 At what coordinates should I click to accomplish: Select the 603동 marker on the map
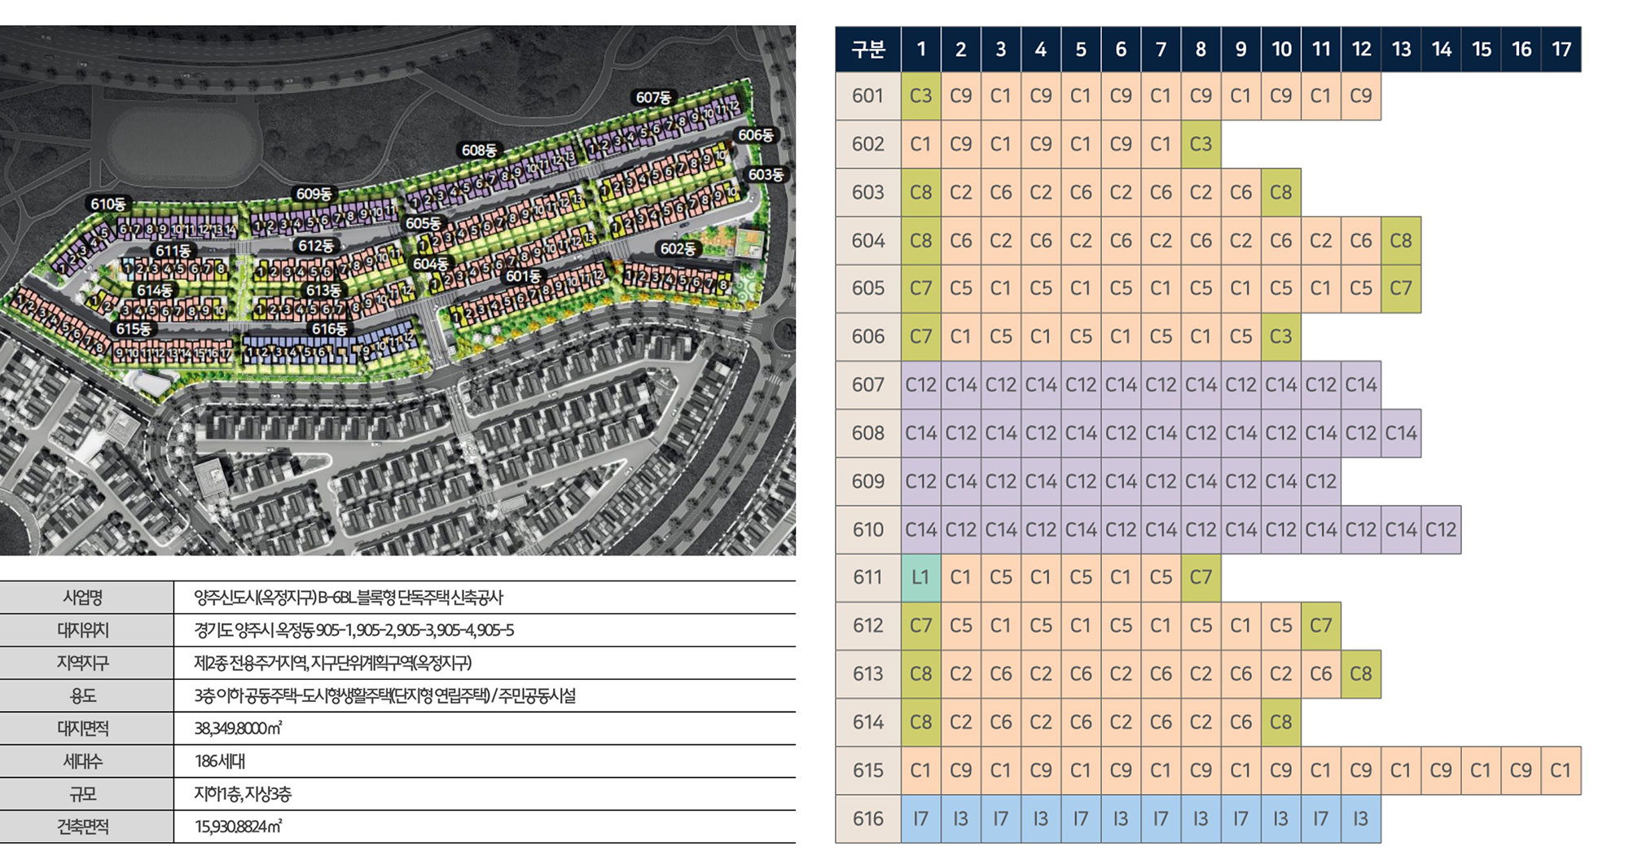pyautogui.click(x=766, y=174)
